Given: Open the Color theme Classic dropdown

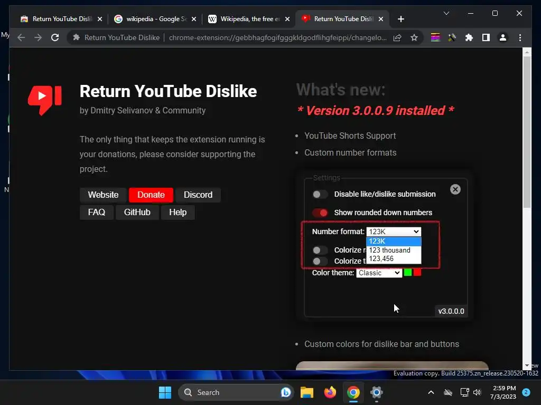Looking at the screenshot, I should (x=379, y=273).
